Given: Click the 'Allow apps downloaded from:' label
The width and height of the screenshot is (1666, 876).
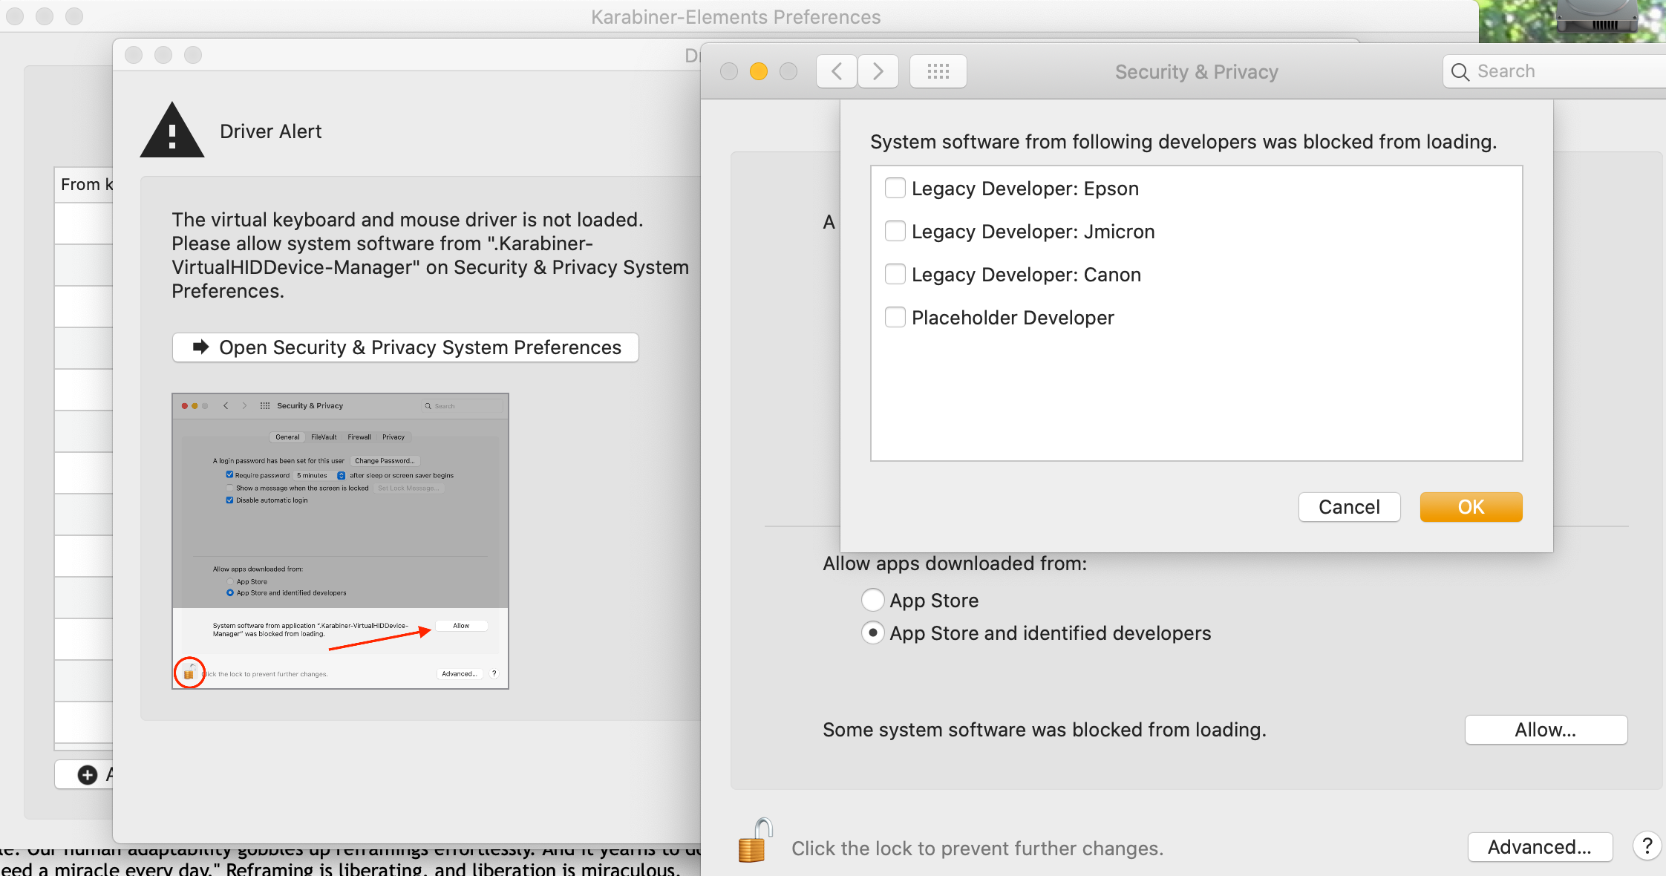Looking at the screenshot, I should pos(954,563).
